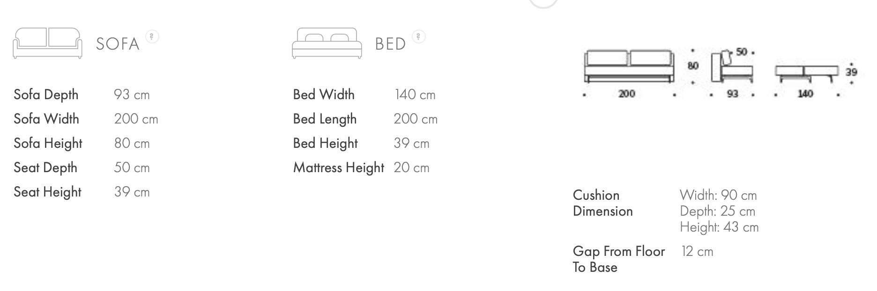Click the Gap From Floor To Base label
This screenshot has width=877, height=291.
[x=618, y=259]
